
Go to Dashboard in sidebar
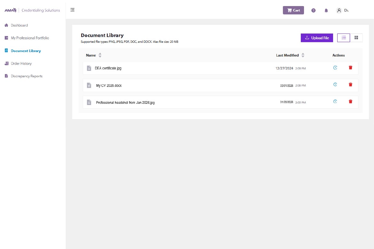[x=19, y=25]
